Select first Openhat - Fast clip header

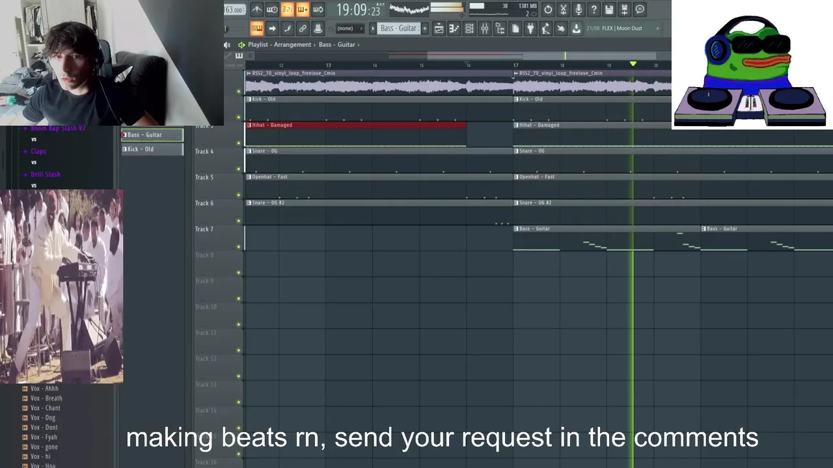[379, 177]
